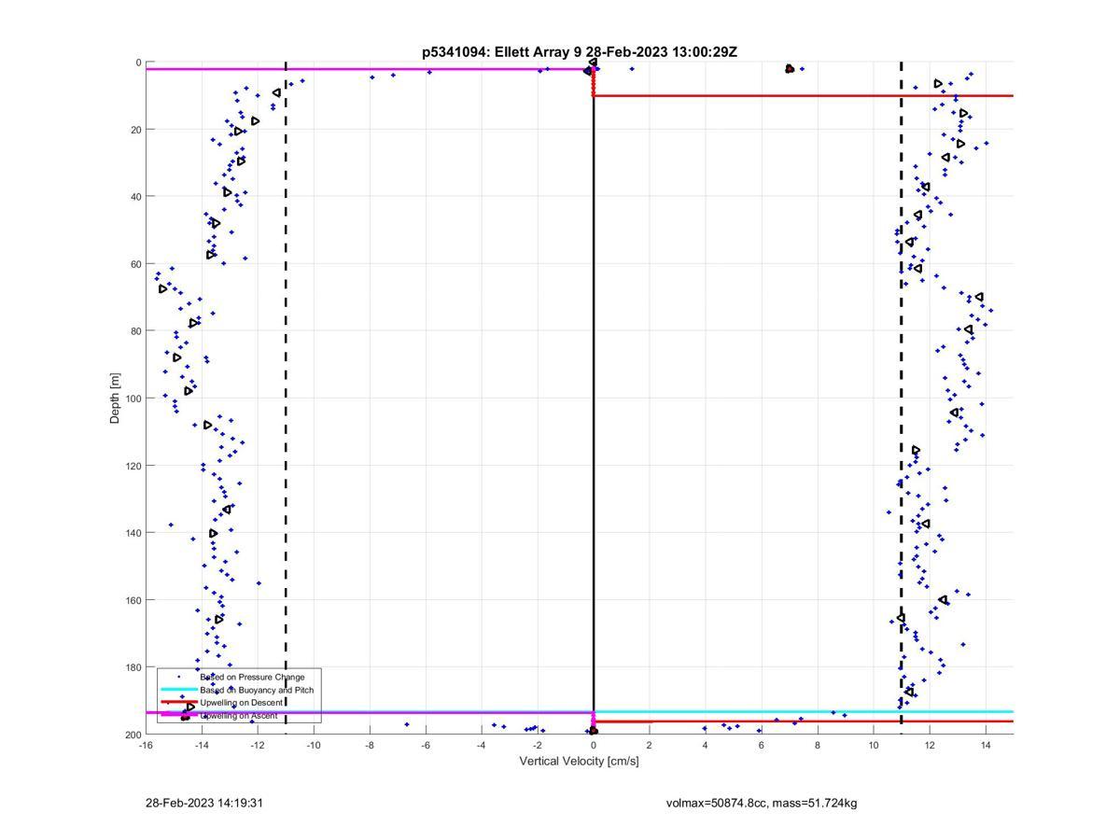
Task: Click depth axis tick label '80'
Action: [135, 331]
